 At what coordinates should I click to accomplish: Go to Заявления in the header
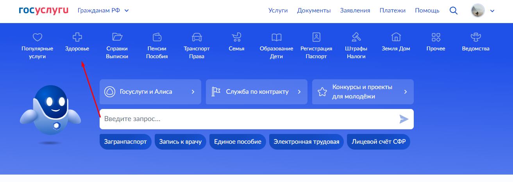tap(355, 11)
